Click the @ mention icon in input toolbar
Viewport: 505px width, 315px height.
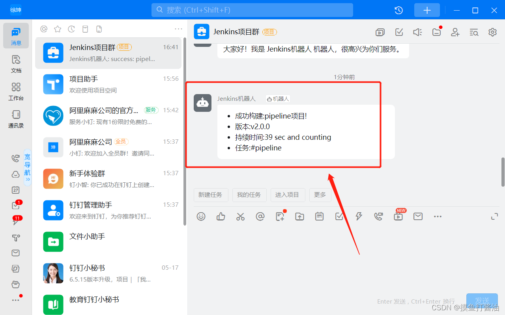260,216
